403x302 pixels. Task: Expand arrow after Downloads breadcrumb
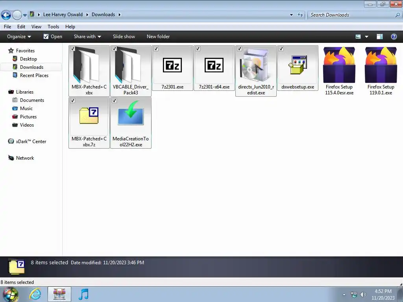pyautogui.click(x=120, y=15)
